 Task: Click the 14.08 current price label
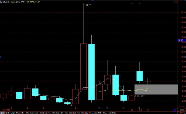[181, 40]
